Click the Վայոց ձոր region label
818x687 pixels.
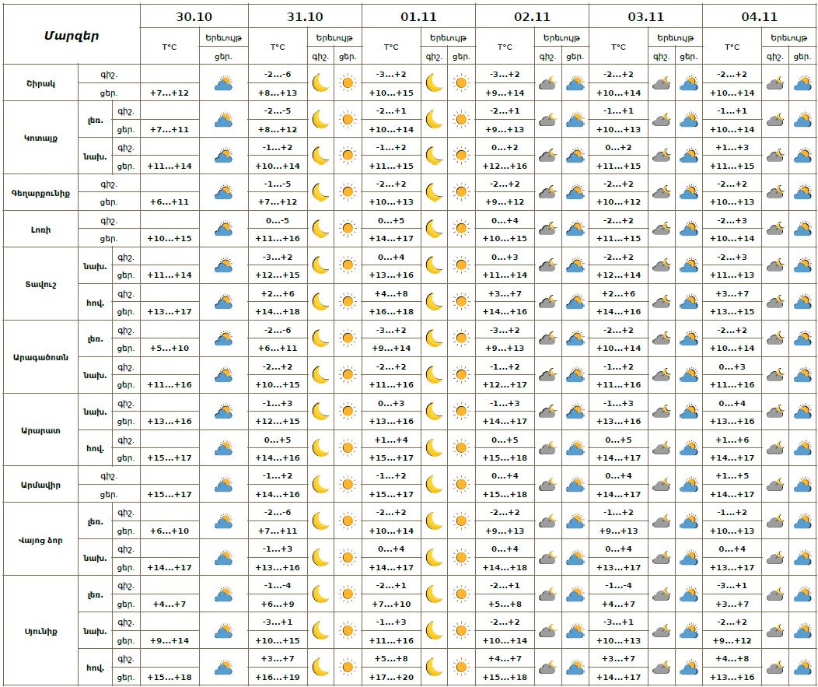coord(40,540)
